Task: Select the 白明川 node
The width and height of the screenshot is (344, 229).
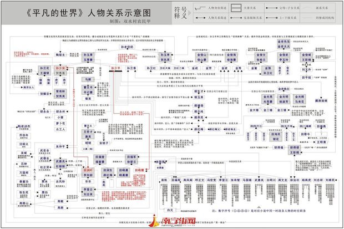Action: (x=271, y=180)
